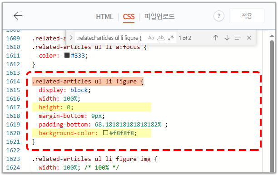This screenshot has width=278, height=175.
Task: Click the 'background-color:' property name
Action: pos(68,133)
